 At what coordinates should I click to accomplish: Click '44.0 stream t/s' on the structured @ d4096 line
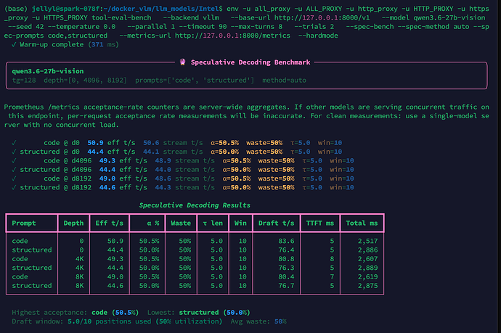point(184,170)
